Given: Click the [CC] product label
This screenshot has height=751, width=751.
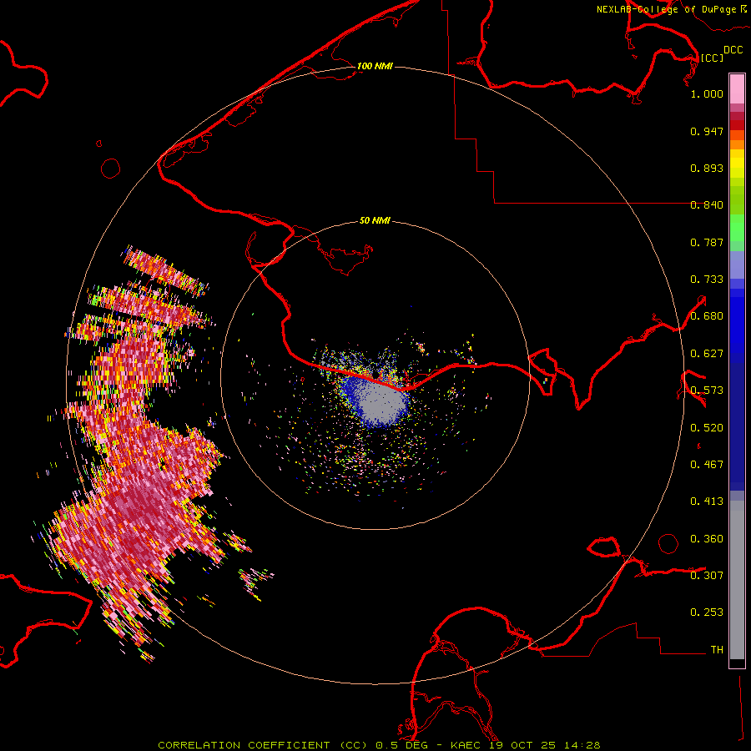Looking at the screenshot, I should 712,58.
